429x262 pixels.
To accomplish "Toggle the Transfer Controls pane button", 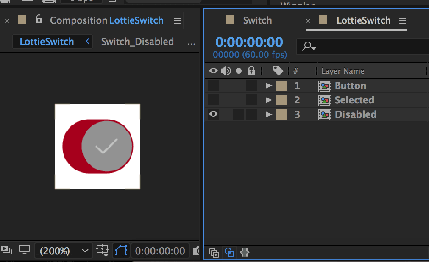I will (x=229, y=252).
